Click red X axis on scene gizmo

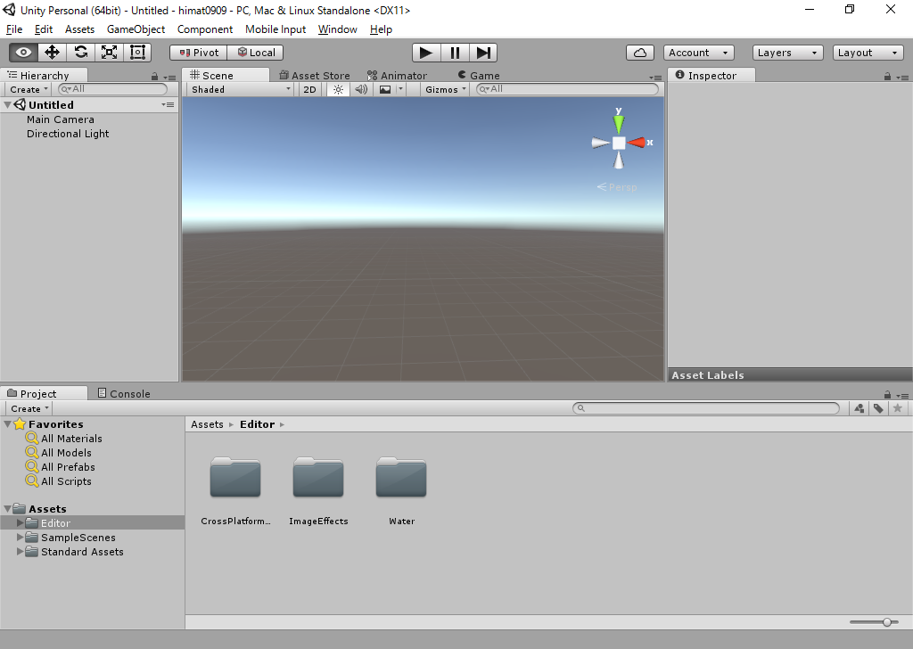pyautogui.click(x=638, y=142)
